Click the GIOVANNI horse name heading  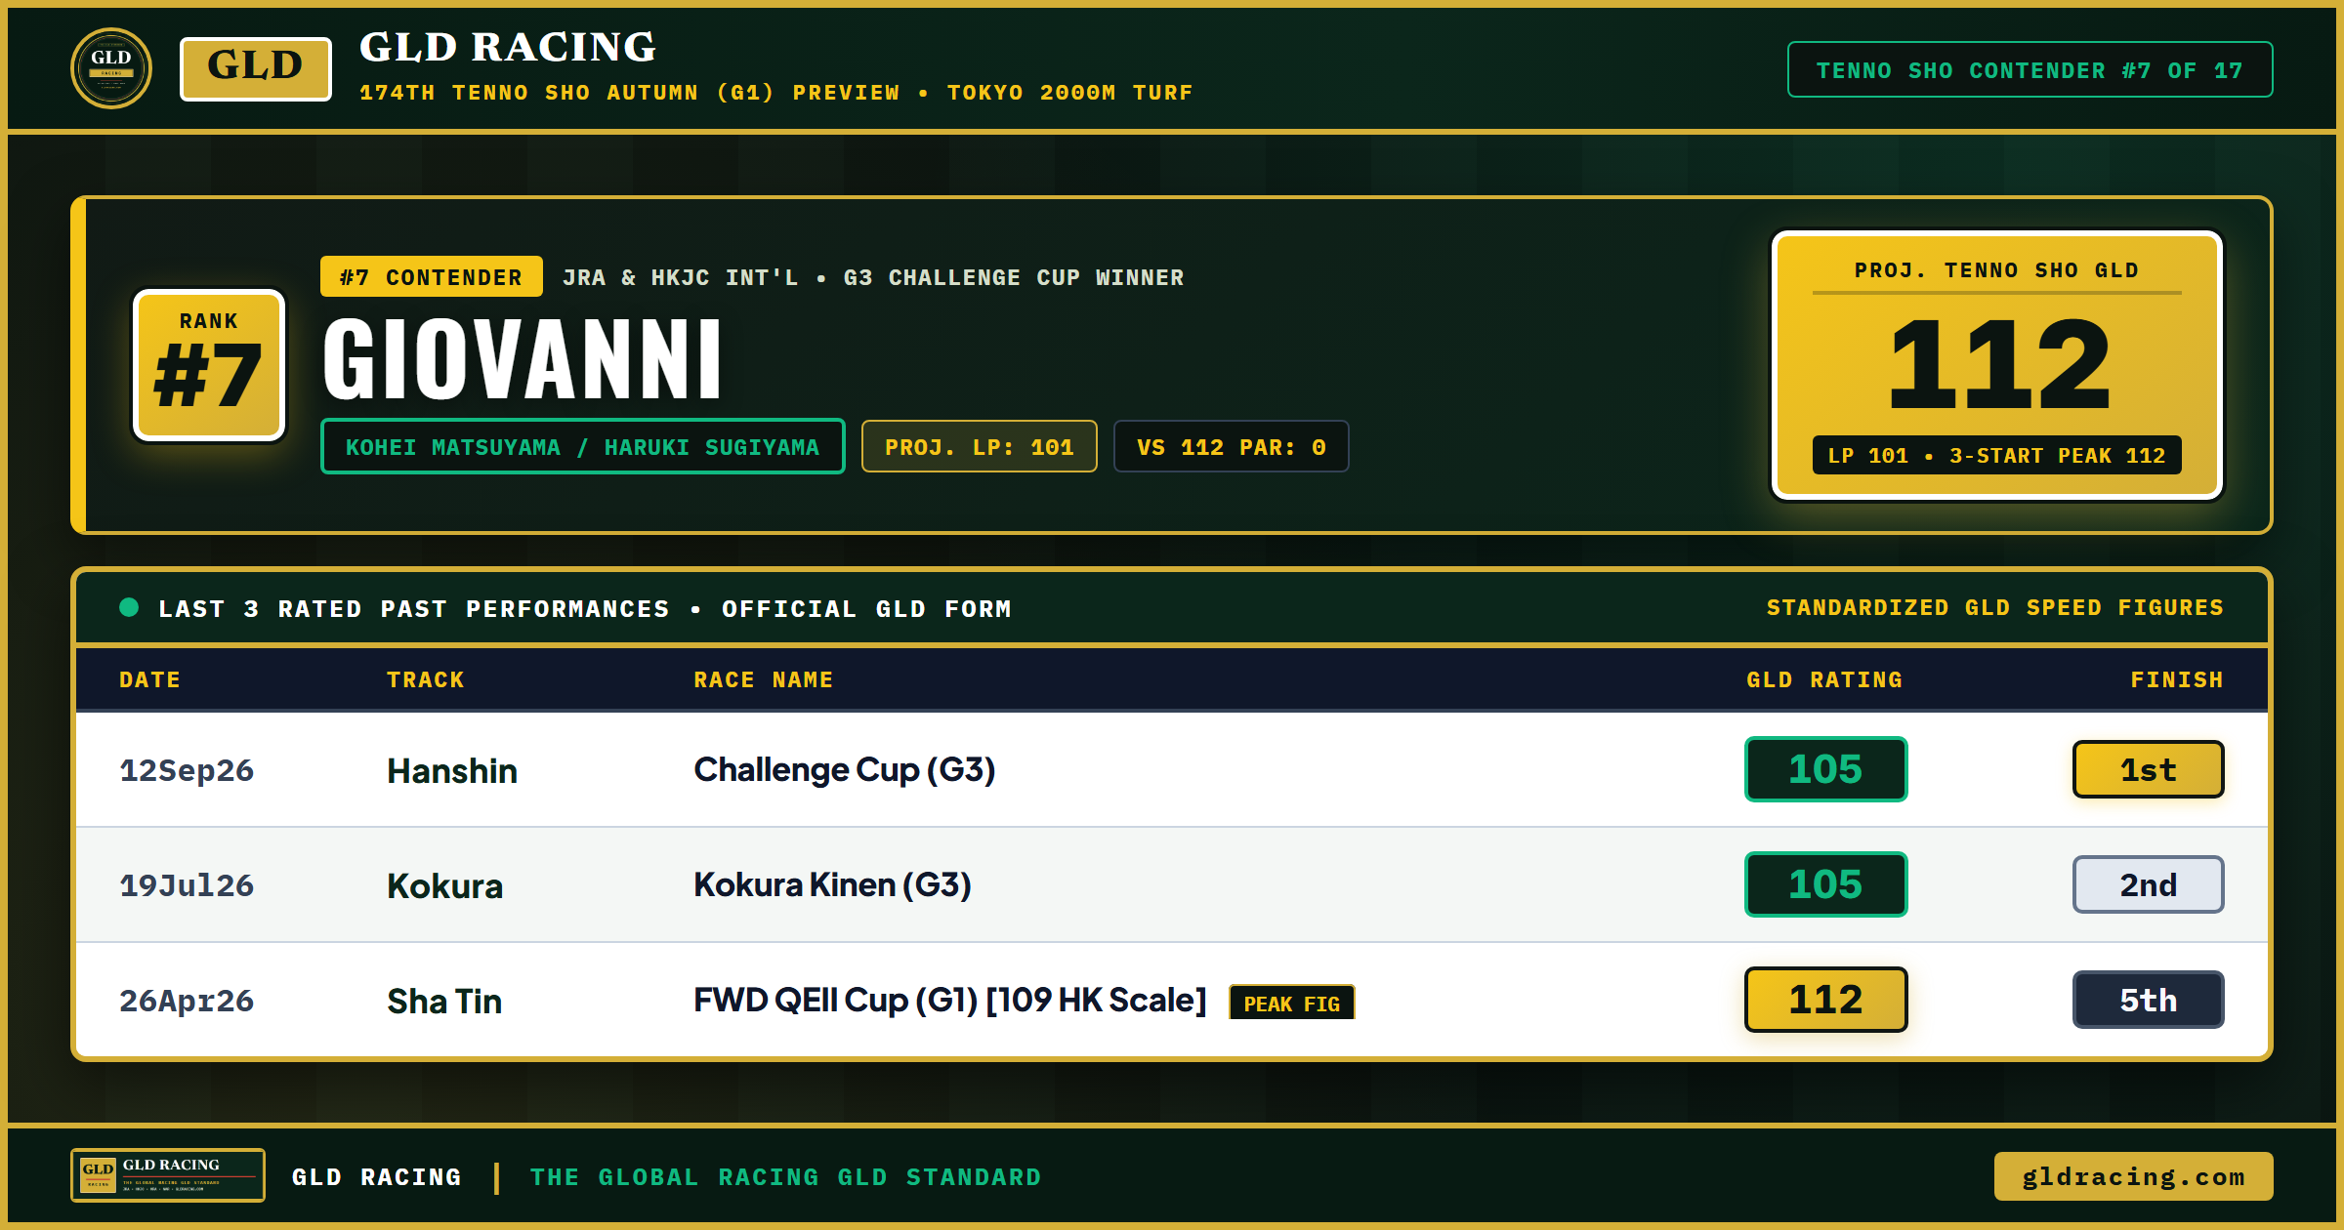pos(523,359)
